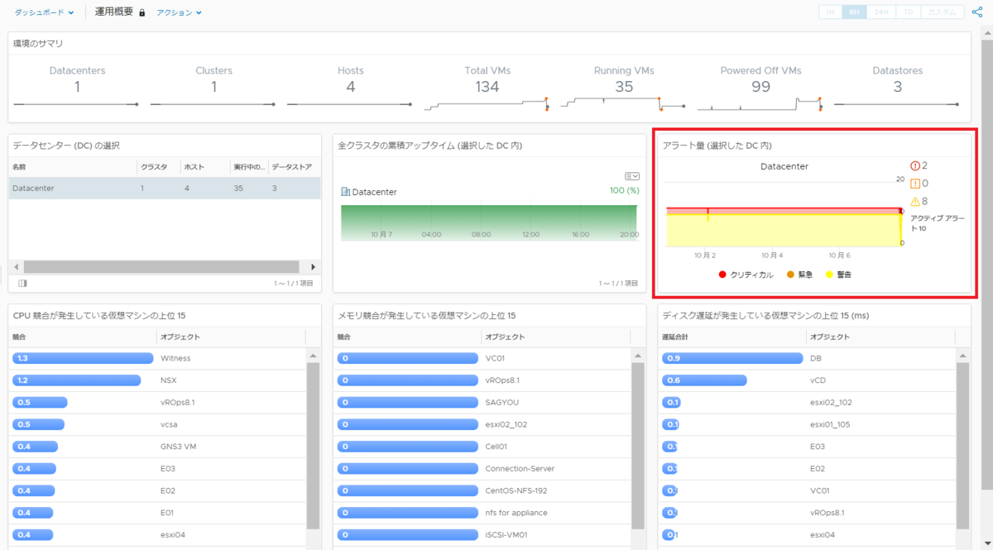This screenshot has height=550, width=993.
Task: Click the lock icon beside 運用概要
Action: 142,13
